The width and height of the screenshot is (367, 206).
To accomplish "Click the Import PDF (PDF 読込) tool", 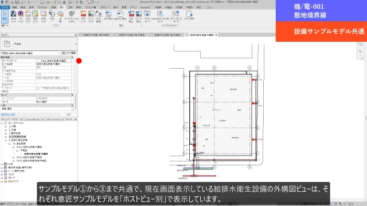I will pyautogui.click(x=131, y=17).
